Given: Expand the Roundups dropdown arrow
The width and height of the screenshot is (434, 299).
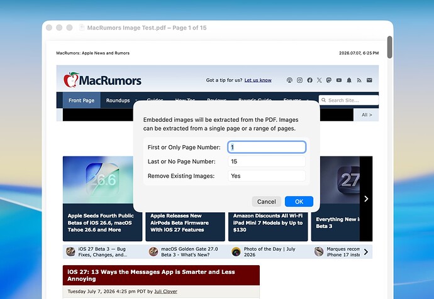Looking at the screenshot, I should (x=136, y=100).
